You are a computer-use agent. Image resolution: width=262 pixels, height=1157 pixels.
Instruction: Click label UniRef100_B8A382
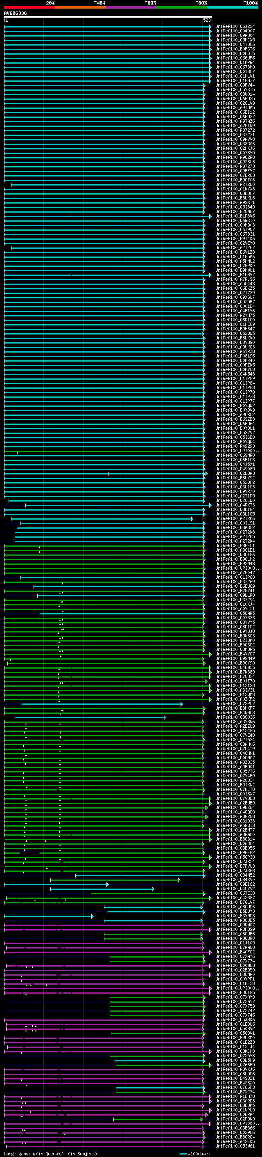235,528
